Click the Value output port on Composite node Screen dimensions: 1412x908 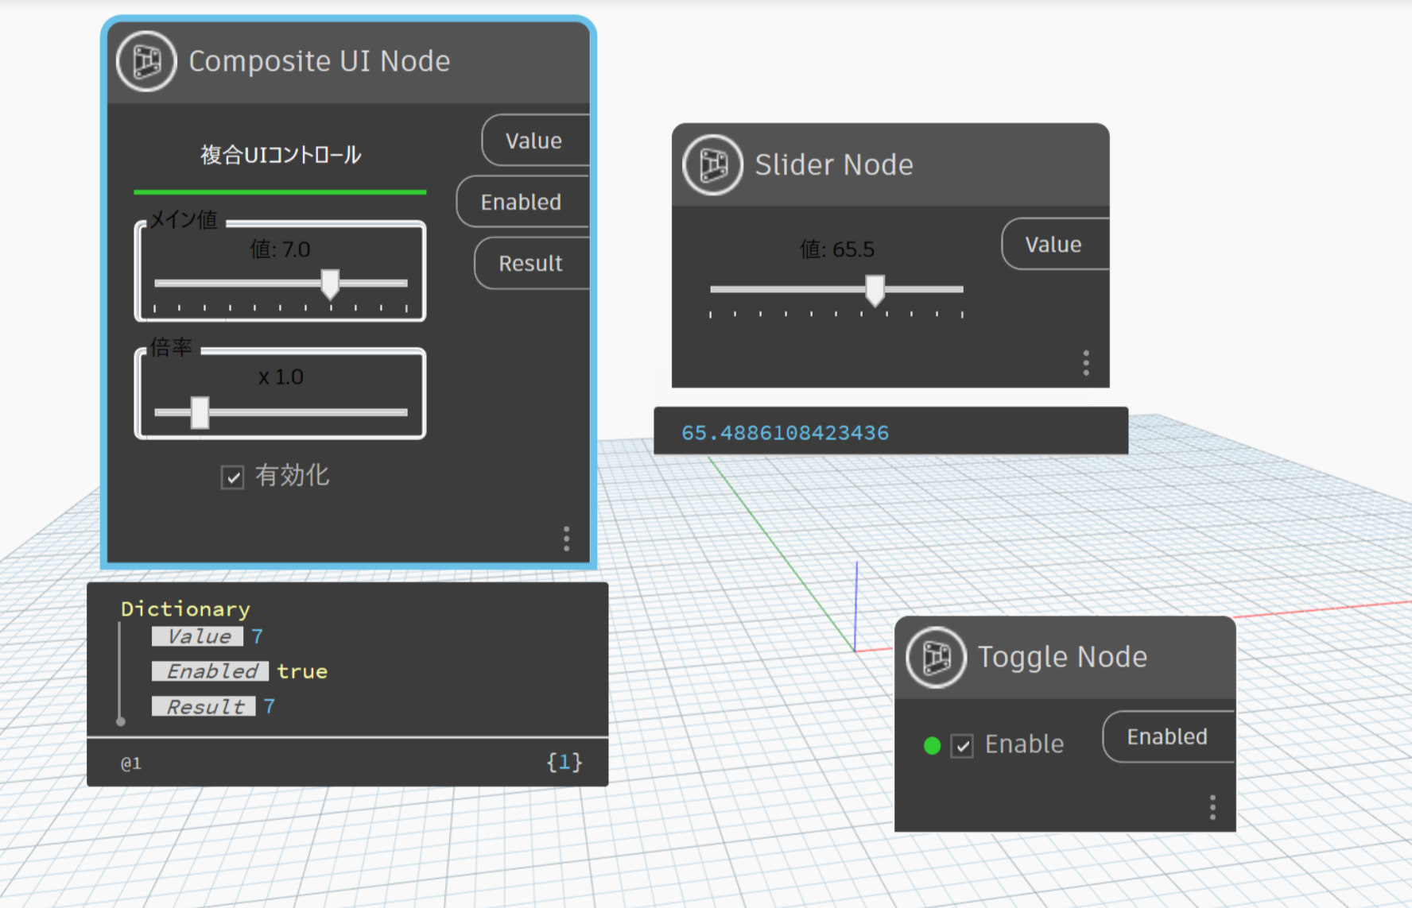pos(534,141)
